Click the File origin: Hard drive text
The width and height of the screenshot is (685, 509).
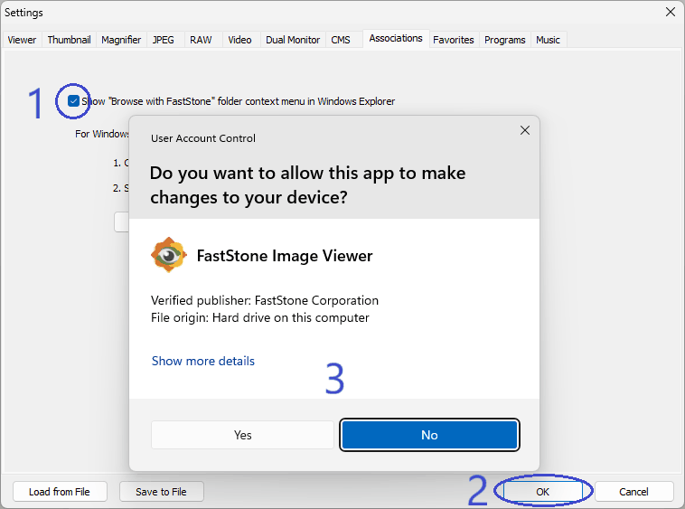(260, 317)
